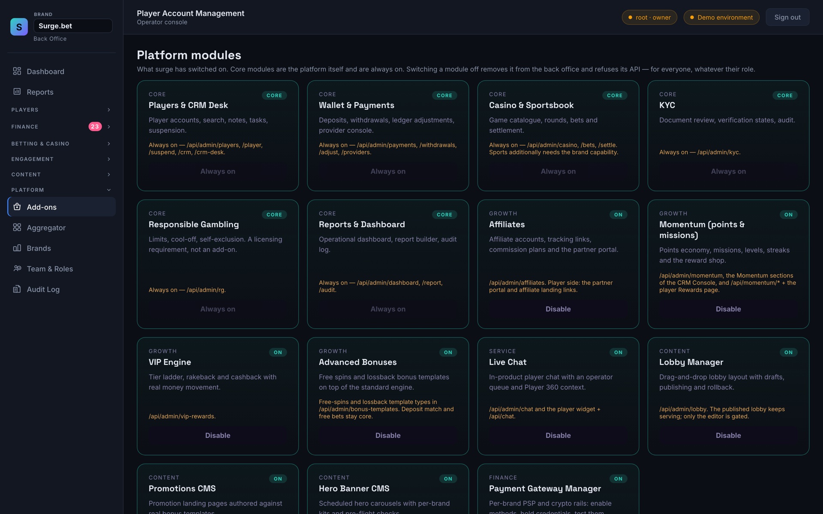Image resolution: width=823 pixels, height=514 pixels.
Task: Click the /api/admin/vip-rewards. path text
Action: tap(182, 416)
